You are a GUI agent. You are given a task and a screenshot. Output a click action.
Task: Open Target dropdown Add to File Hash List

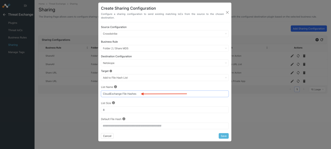click(x=165, y=78)
